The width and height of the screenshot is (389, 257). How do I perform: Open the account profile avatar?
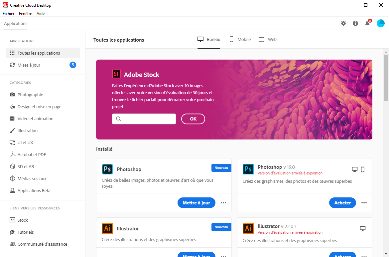[x=381, y=23]
